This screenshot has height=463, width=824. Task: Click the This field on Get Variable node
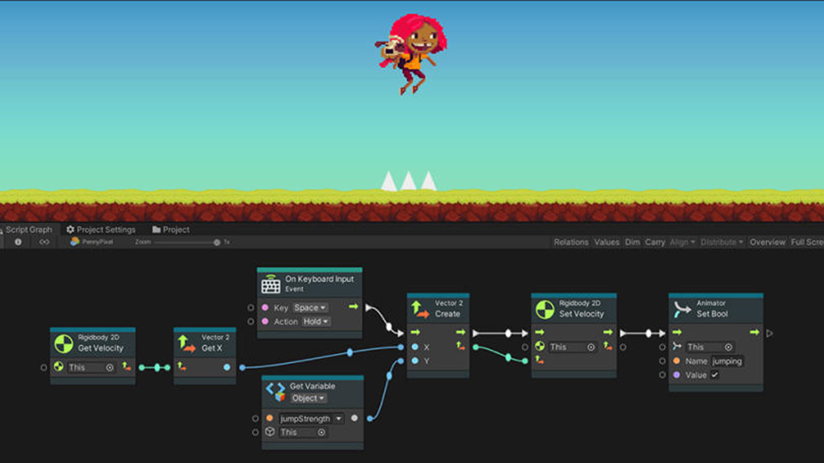[302, 433]
